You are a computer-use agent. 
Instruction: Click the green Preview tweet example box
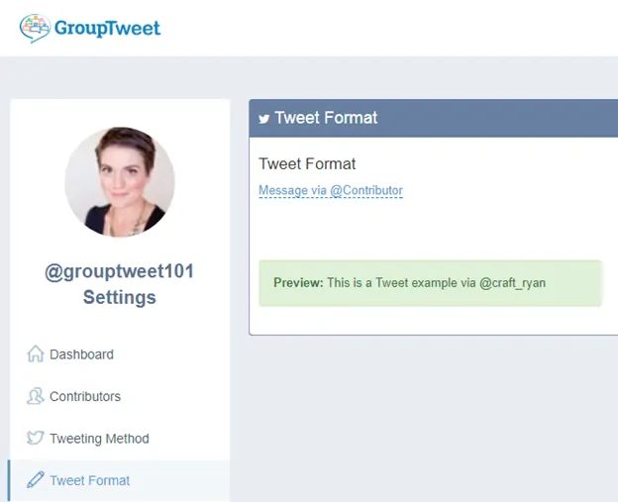(431, 283)
